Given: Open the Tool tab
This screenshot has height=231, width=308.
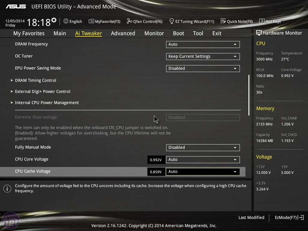Looking at the screenshot, I should pyautogui.click(x=198, y=33).
